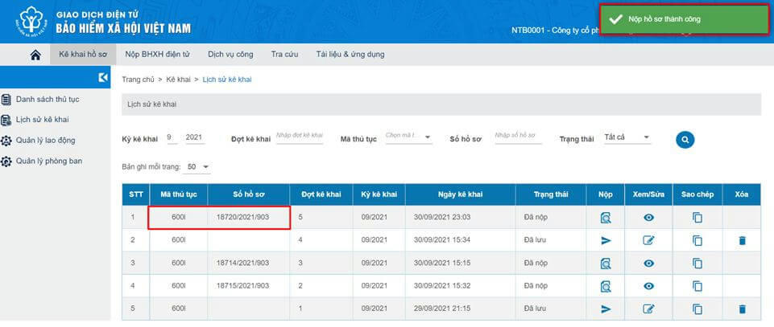This screenshot has width=774, height=327.
Task: Collapse the left sidebar panel
Action: (x=102, y=78)
